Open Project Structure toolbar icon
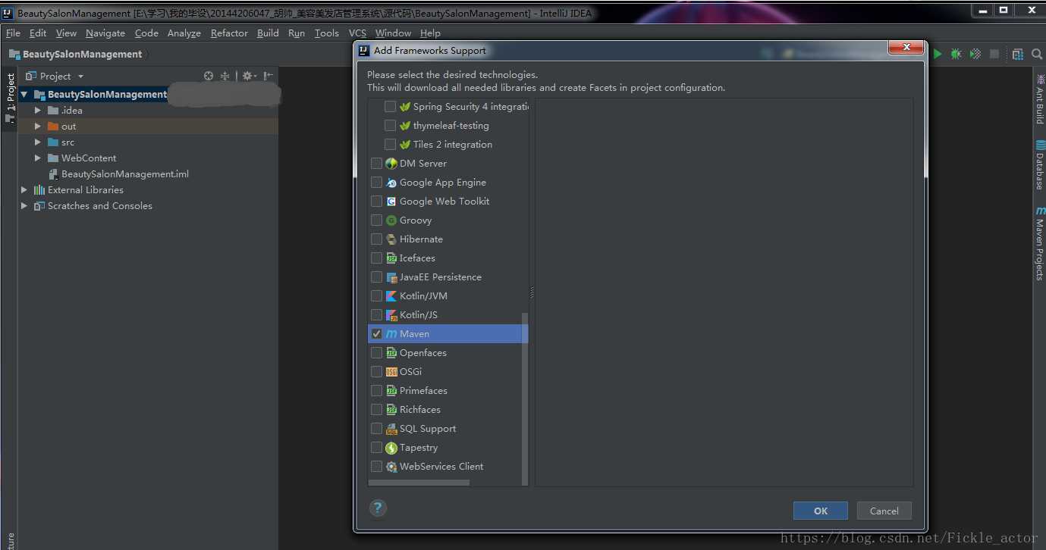Image resolution: width=1046 pixels, height=550 pixels. (x=1018, y=54)
